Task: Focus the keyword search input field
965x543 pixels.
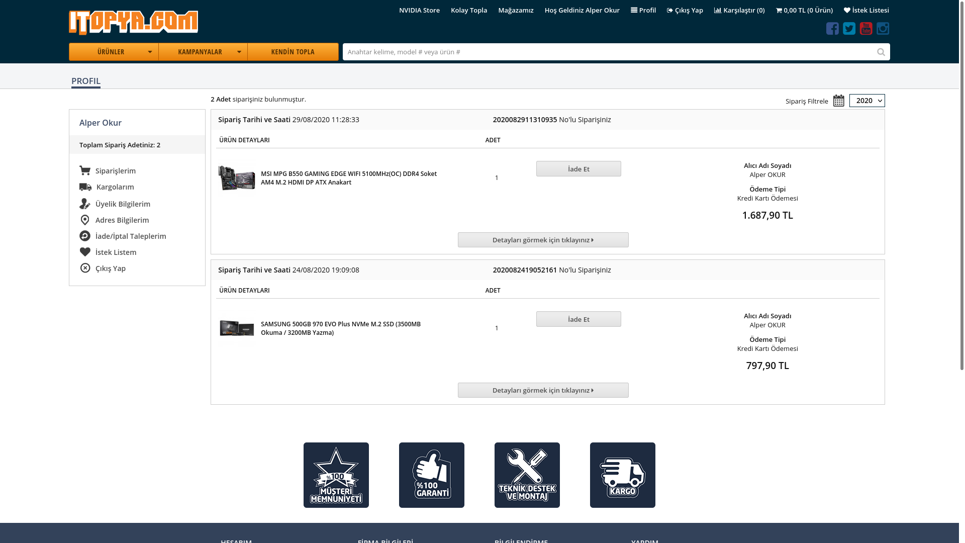Action: point(608,52)
